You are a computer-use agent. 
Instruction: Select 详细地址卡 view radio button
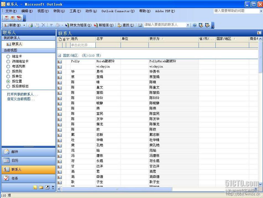(x=8, y=61)
